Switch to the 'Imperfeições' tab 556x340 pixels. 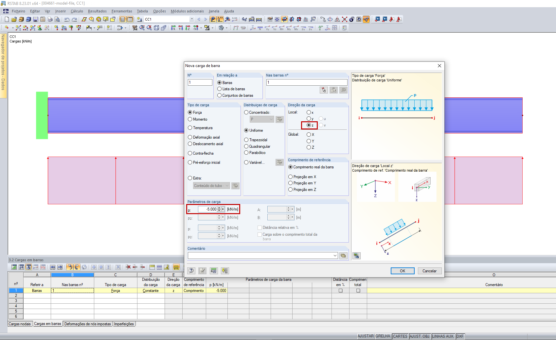click(124, 324)
